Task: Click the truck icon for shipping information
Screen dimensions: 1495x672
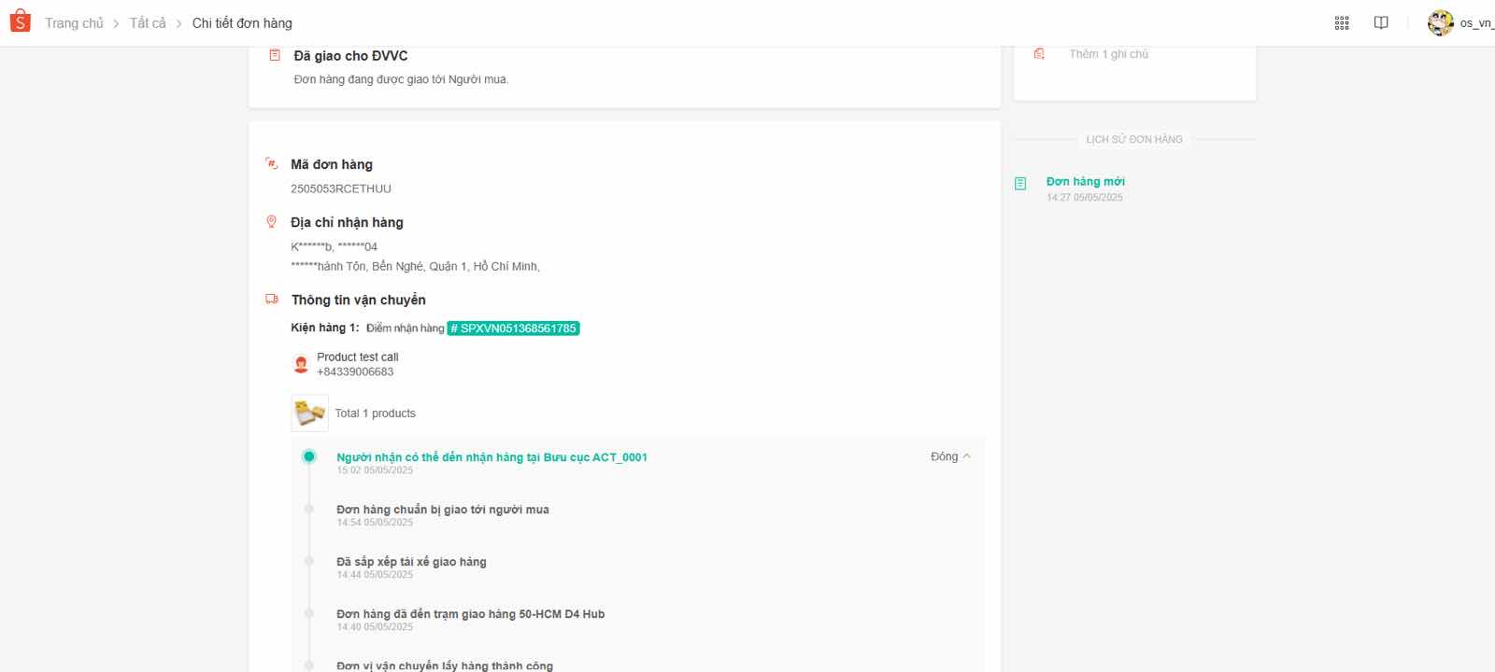Action: pyautogui.click(x=272, y=300)
